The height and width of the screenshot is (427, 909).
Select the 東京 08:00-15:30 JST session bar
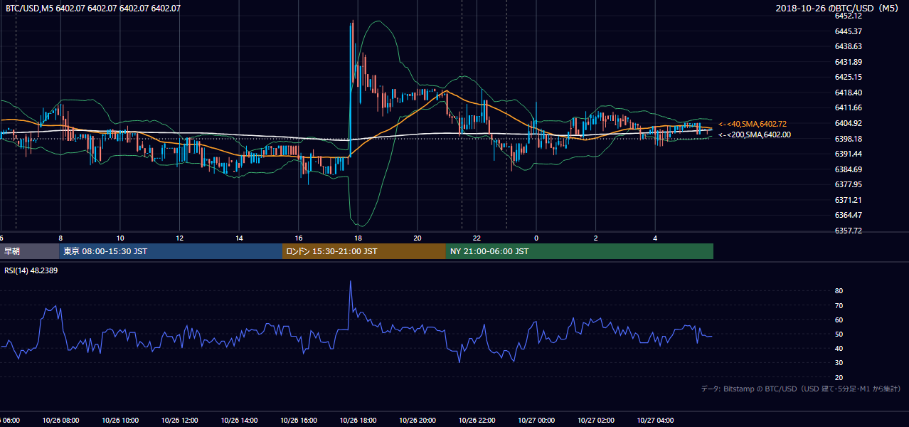(171, 251)
